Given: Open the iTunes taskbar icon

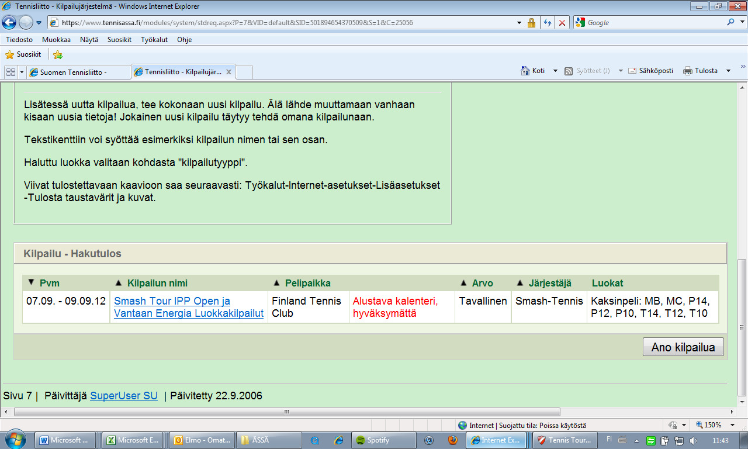Looking at the screenshot, I should (x=429, y=440).
